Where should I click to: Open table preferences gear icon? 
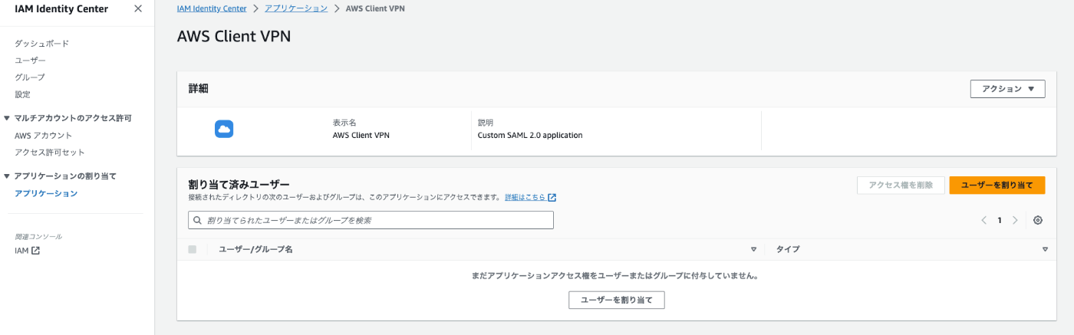1038,220
